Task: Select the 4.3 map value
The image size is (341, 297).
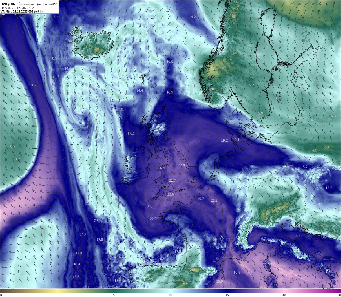Action: pyautogui.click(x=314, y=150)
